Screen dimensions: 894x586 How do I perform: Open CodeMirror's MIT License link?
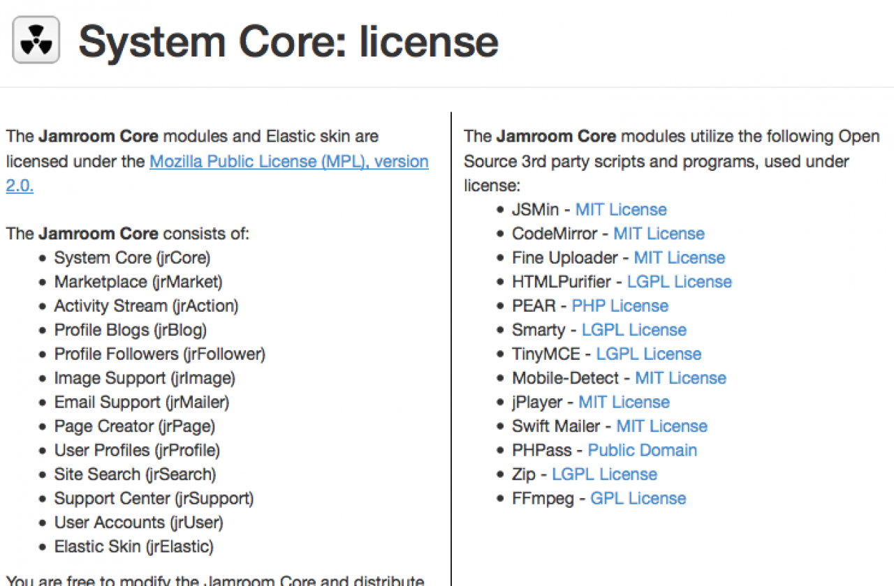pos(659,234)
